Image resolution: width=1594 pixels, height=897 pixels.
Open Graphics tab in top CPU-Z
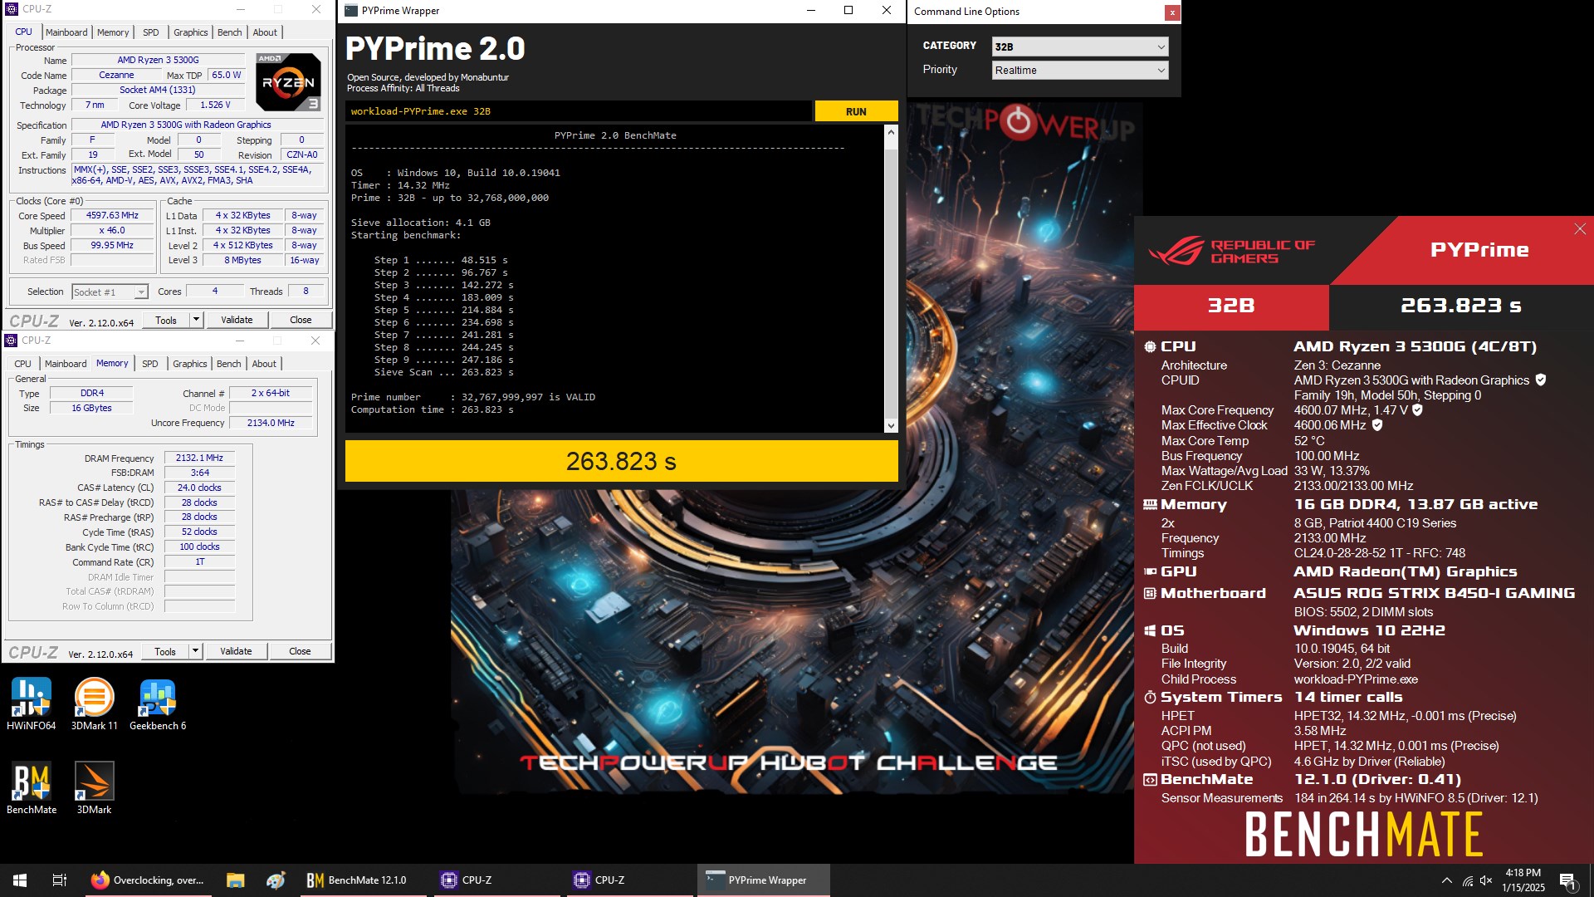[x=190, y=32]
